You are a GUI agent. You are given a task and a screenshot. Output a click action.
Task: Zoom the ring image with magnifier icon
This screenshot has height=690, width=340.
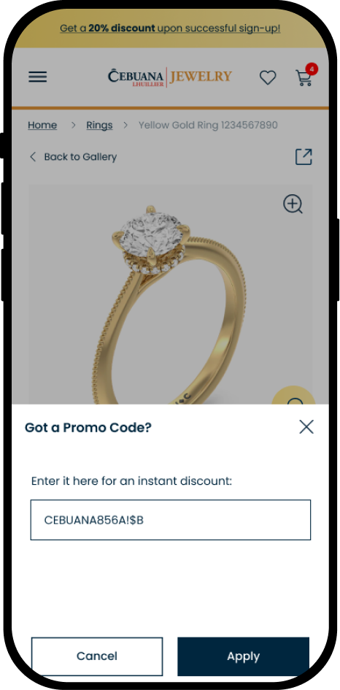[293, 204]
